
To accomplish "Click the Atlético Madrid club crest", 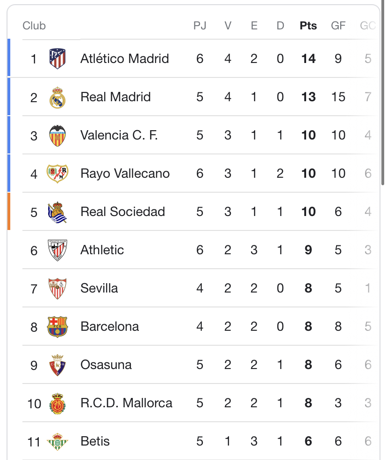I will [x=57, y=59].
